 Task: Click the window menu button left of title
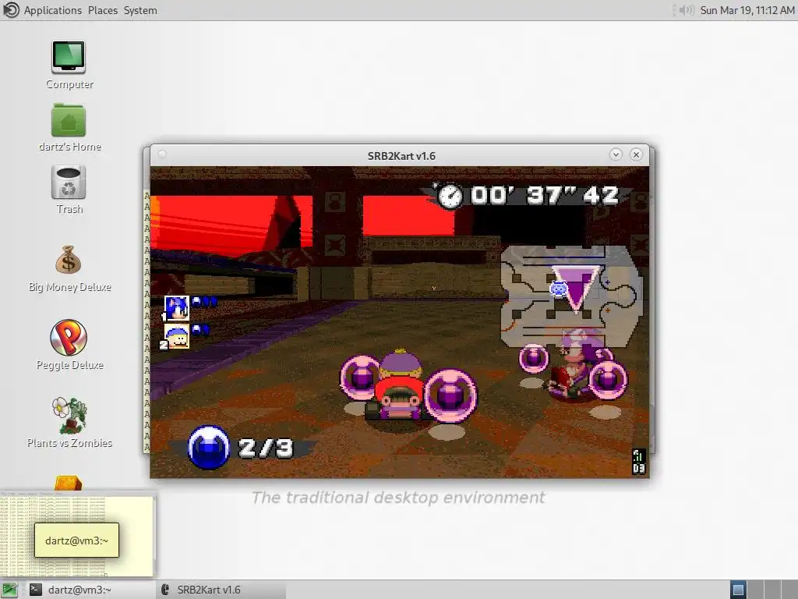[162, 154]
